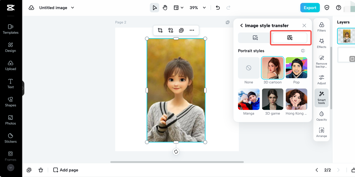Open the Filters tool
This screenshot has height=177, width=355.
tap(321, 27)
